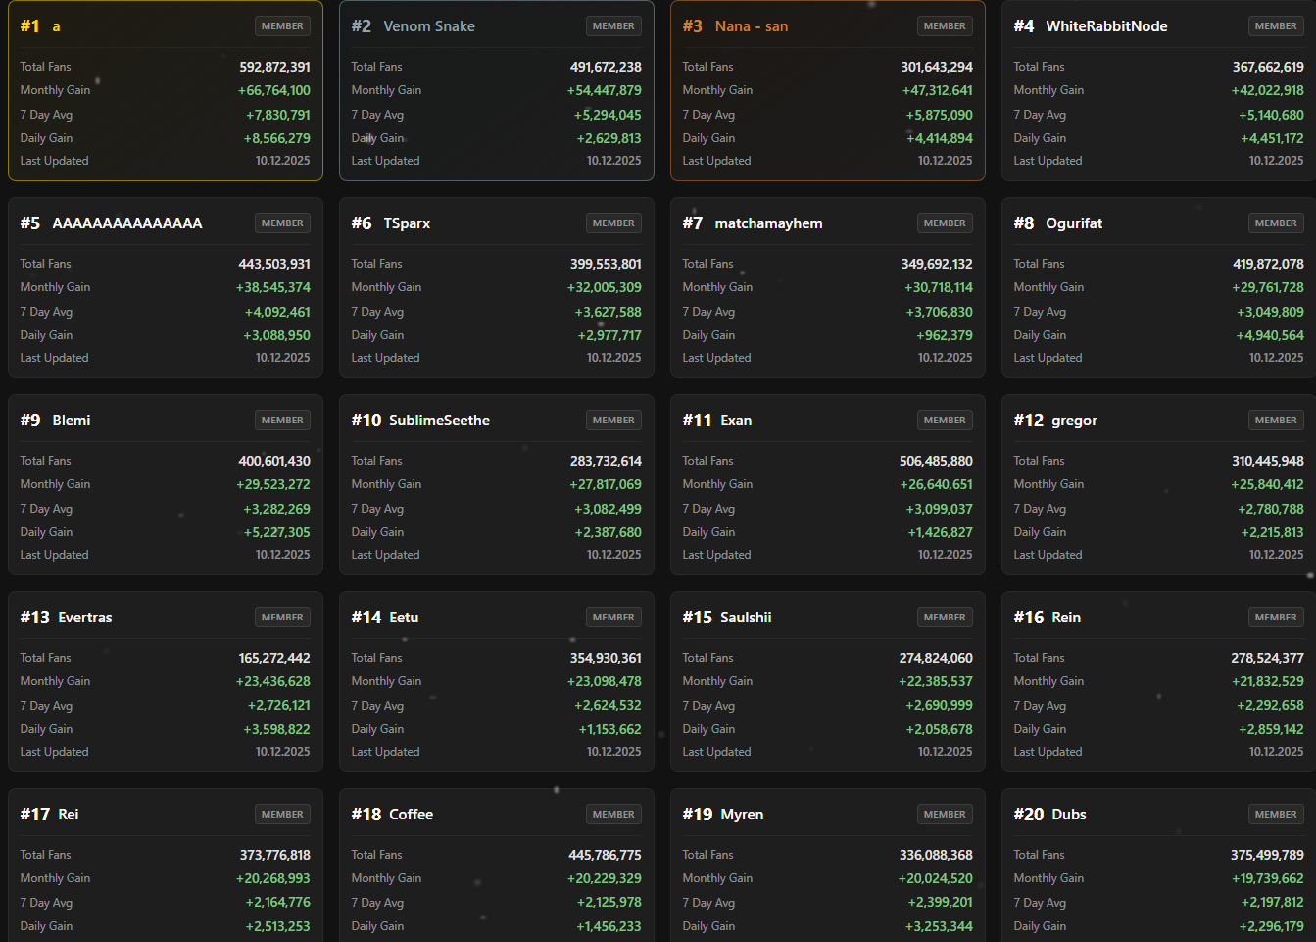Viewport: 1316px width, 942px height.
Task: Click the "Blemi" player name
Action: click(72, 421)
